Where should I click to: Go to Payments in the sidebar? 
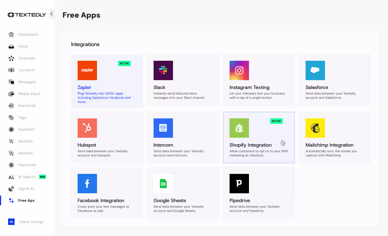[27, 165]
